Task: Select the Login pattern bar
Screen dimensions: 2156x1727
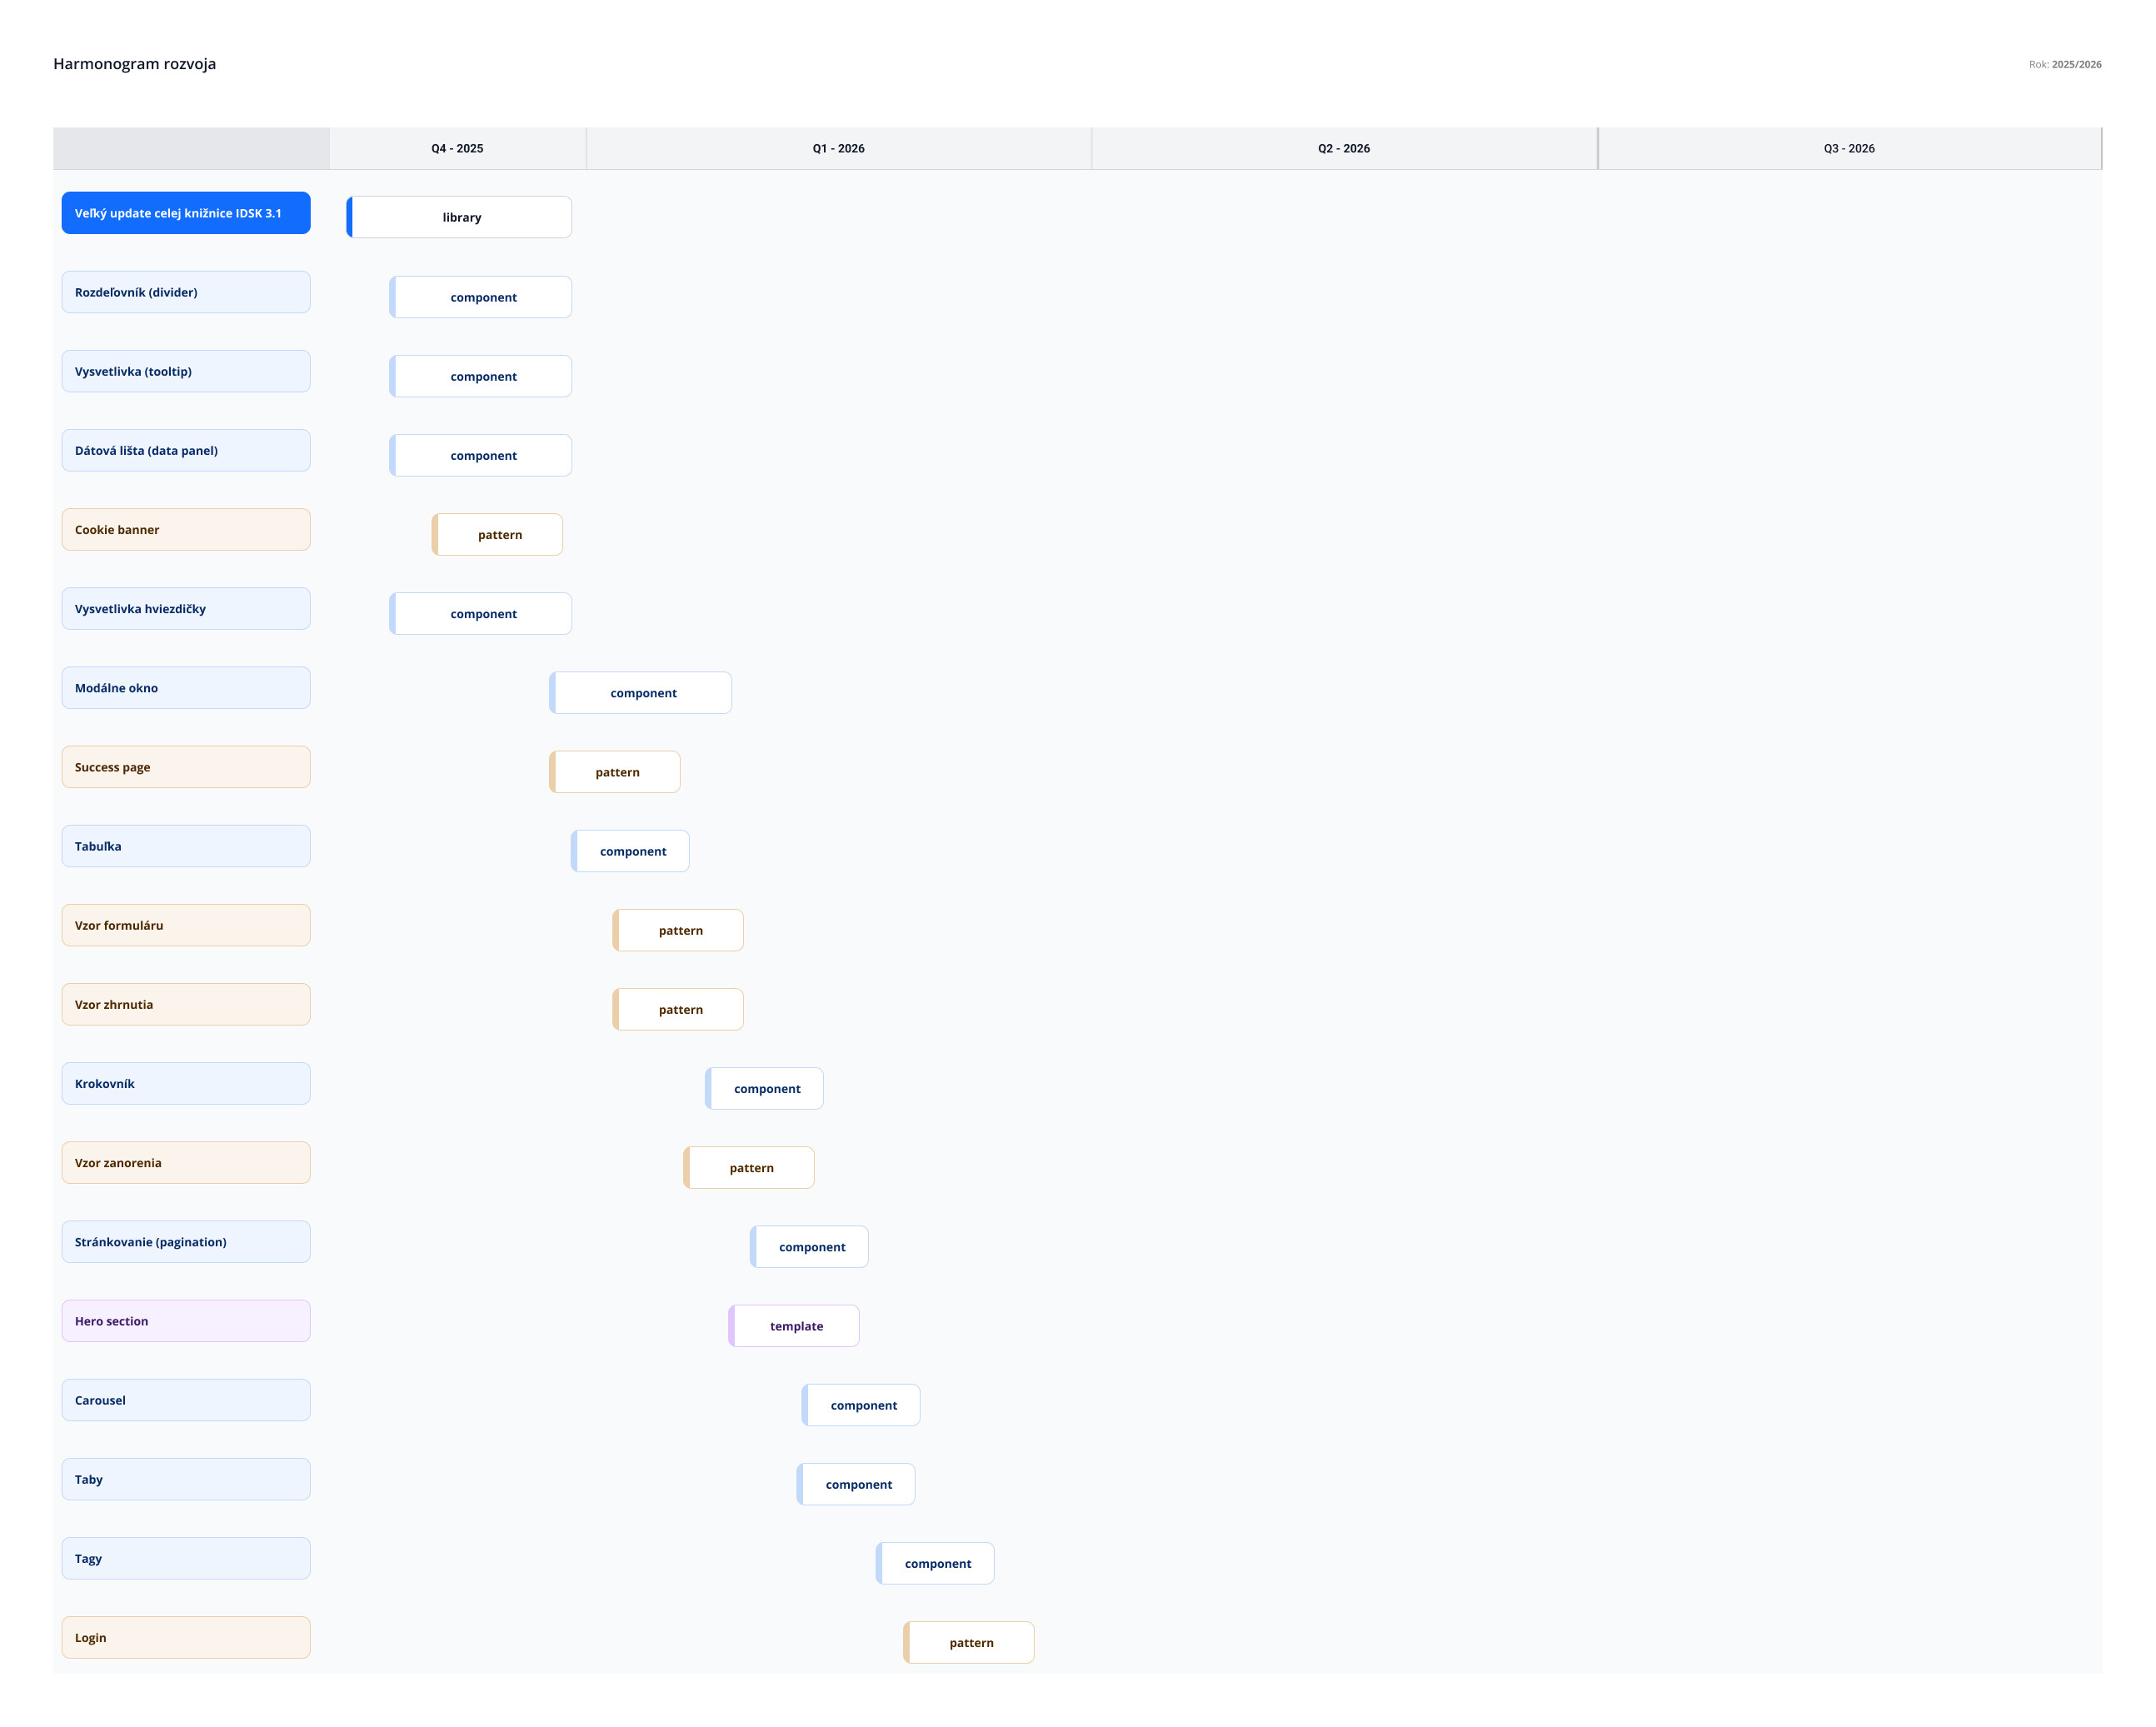Action: click(969, 1643)
